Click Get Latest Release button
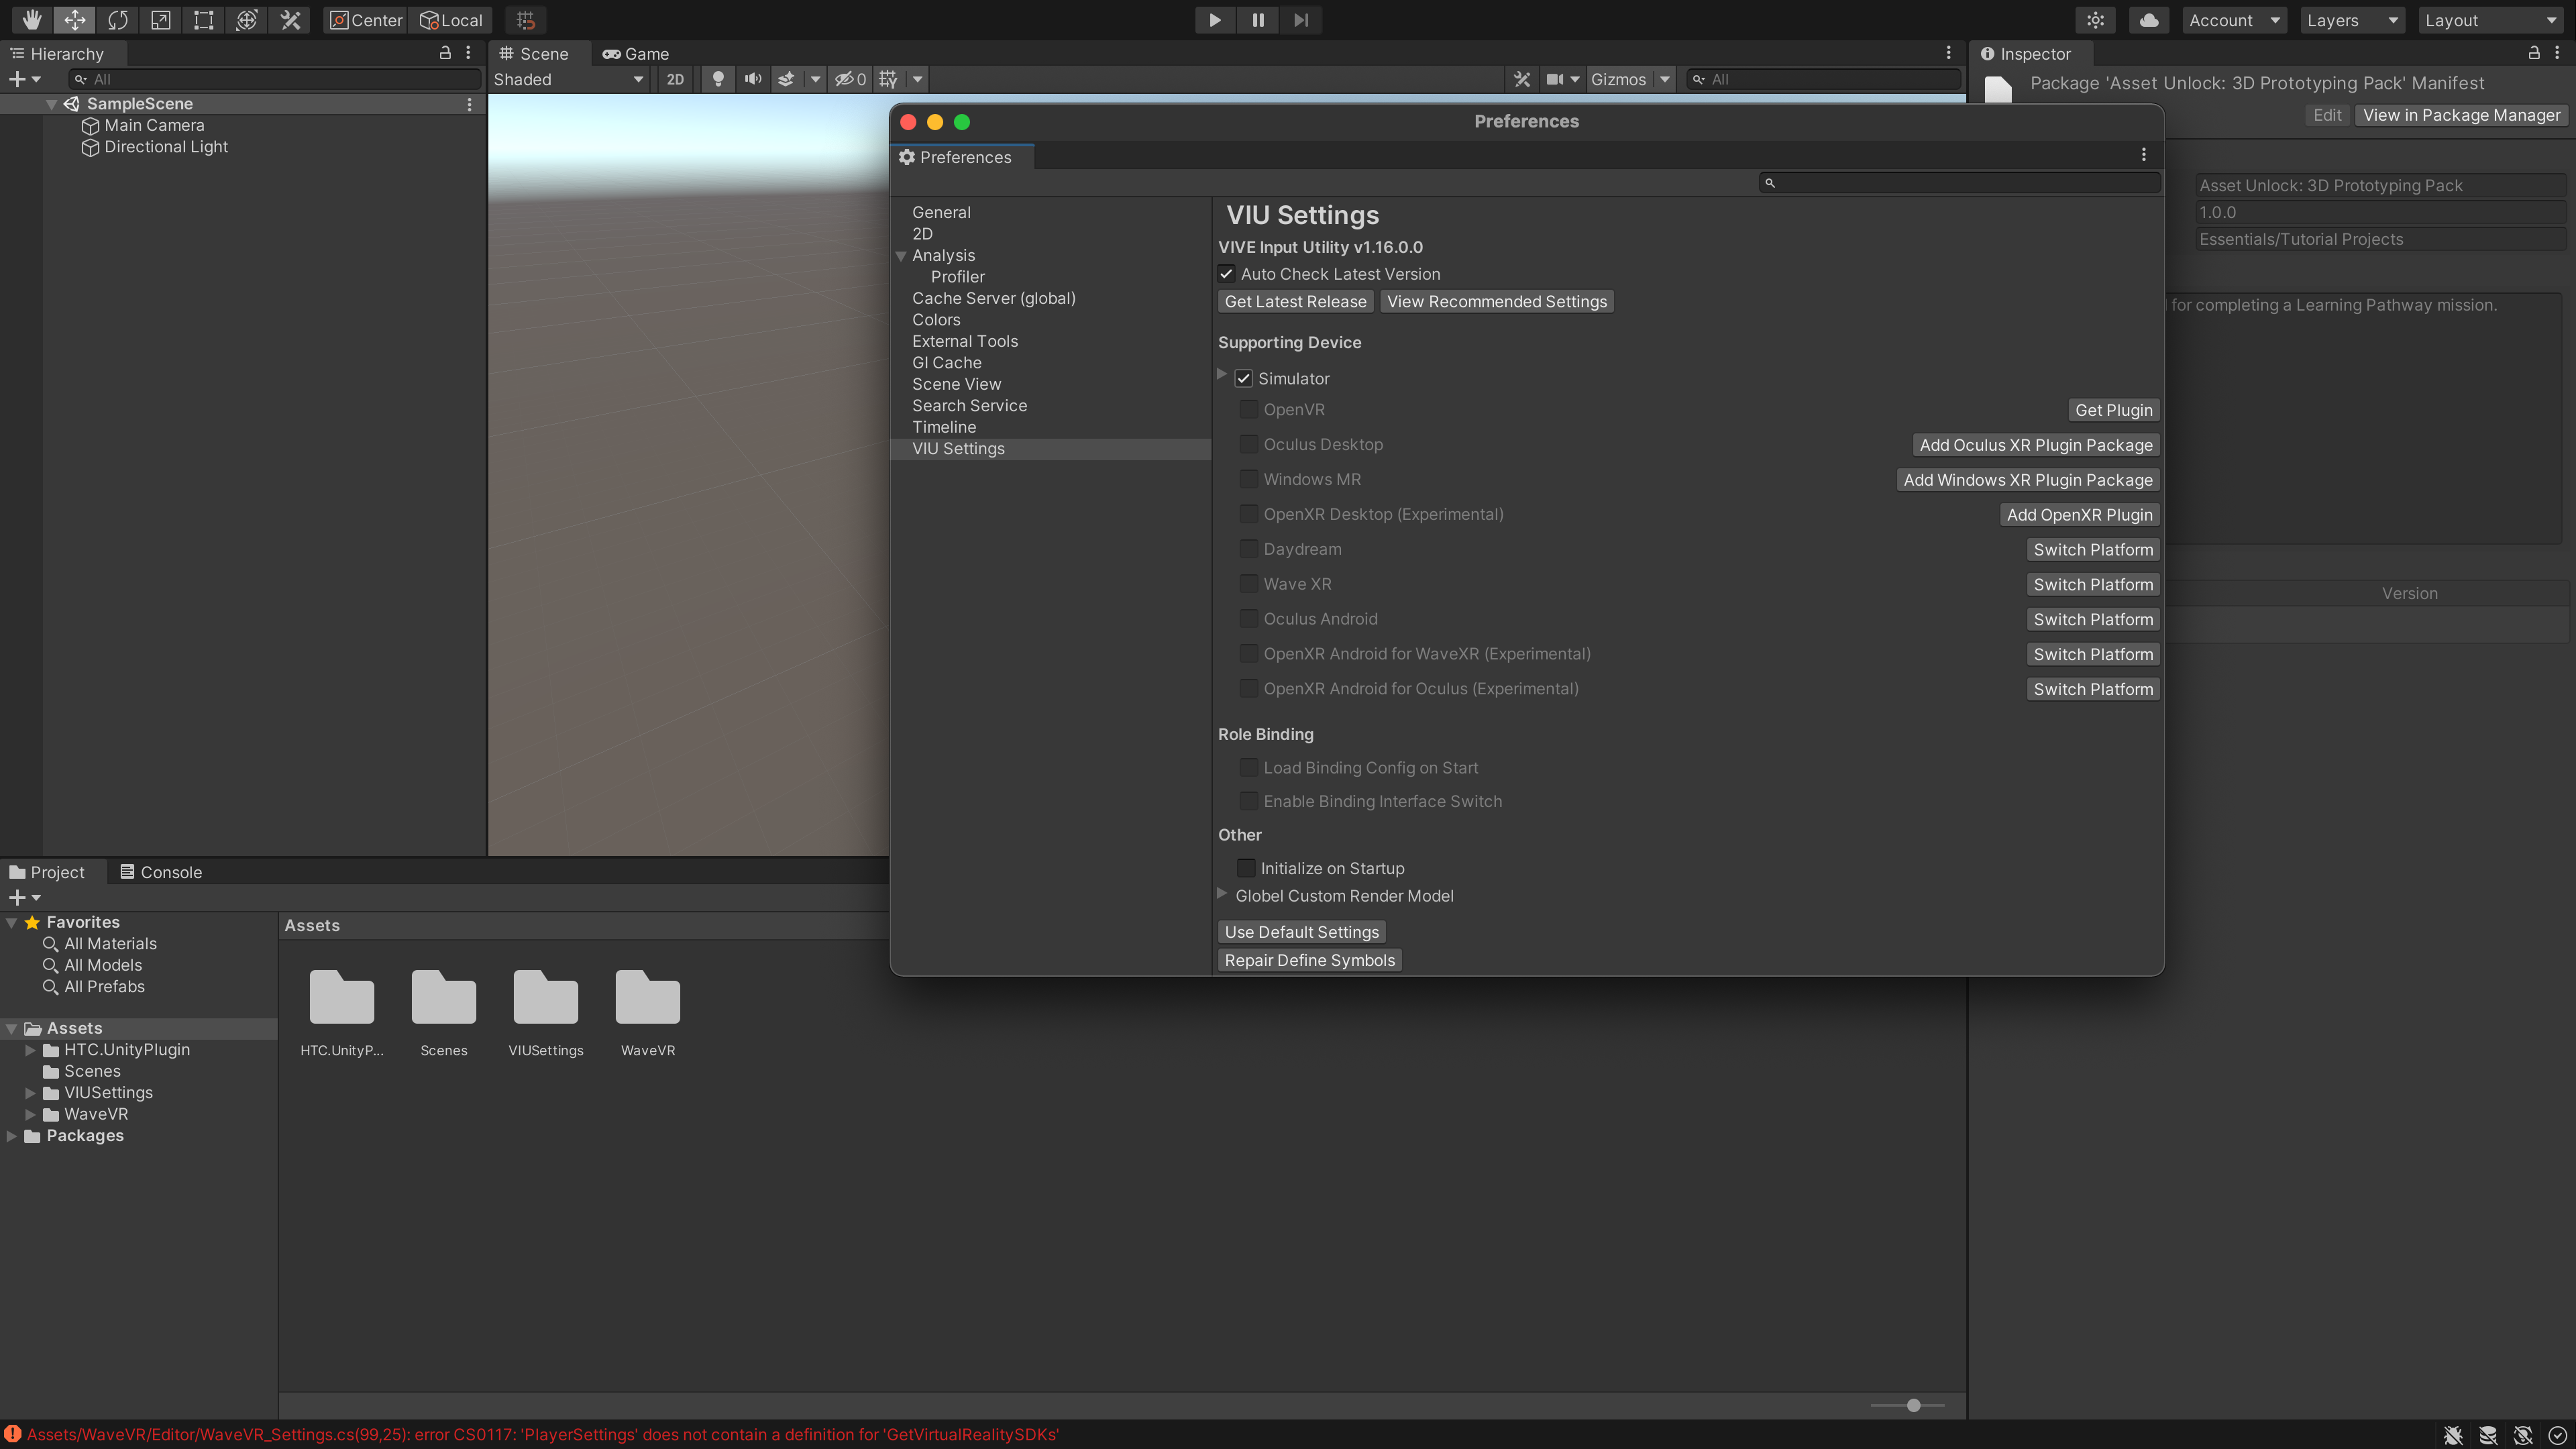The height and width of the screenshot is (1449, 2576). point(1295,302)
